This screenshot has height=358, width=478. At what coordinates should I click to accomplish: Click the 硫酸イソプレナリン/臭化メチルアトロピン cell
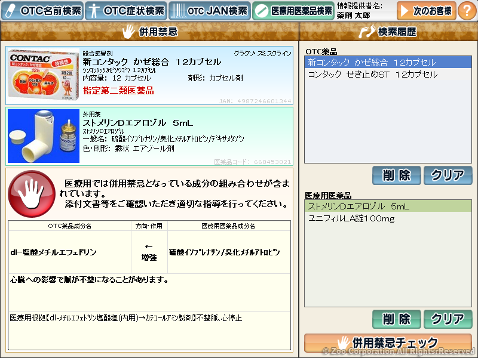tap(229, 252)
